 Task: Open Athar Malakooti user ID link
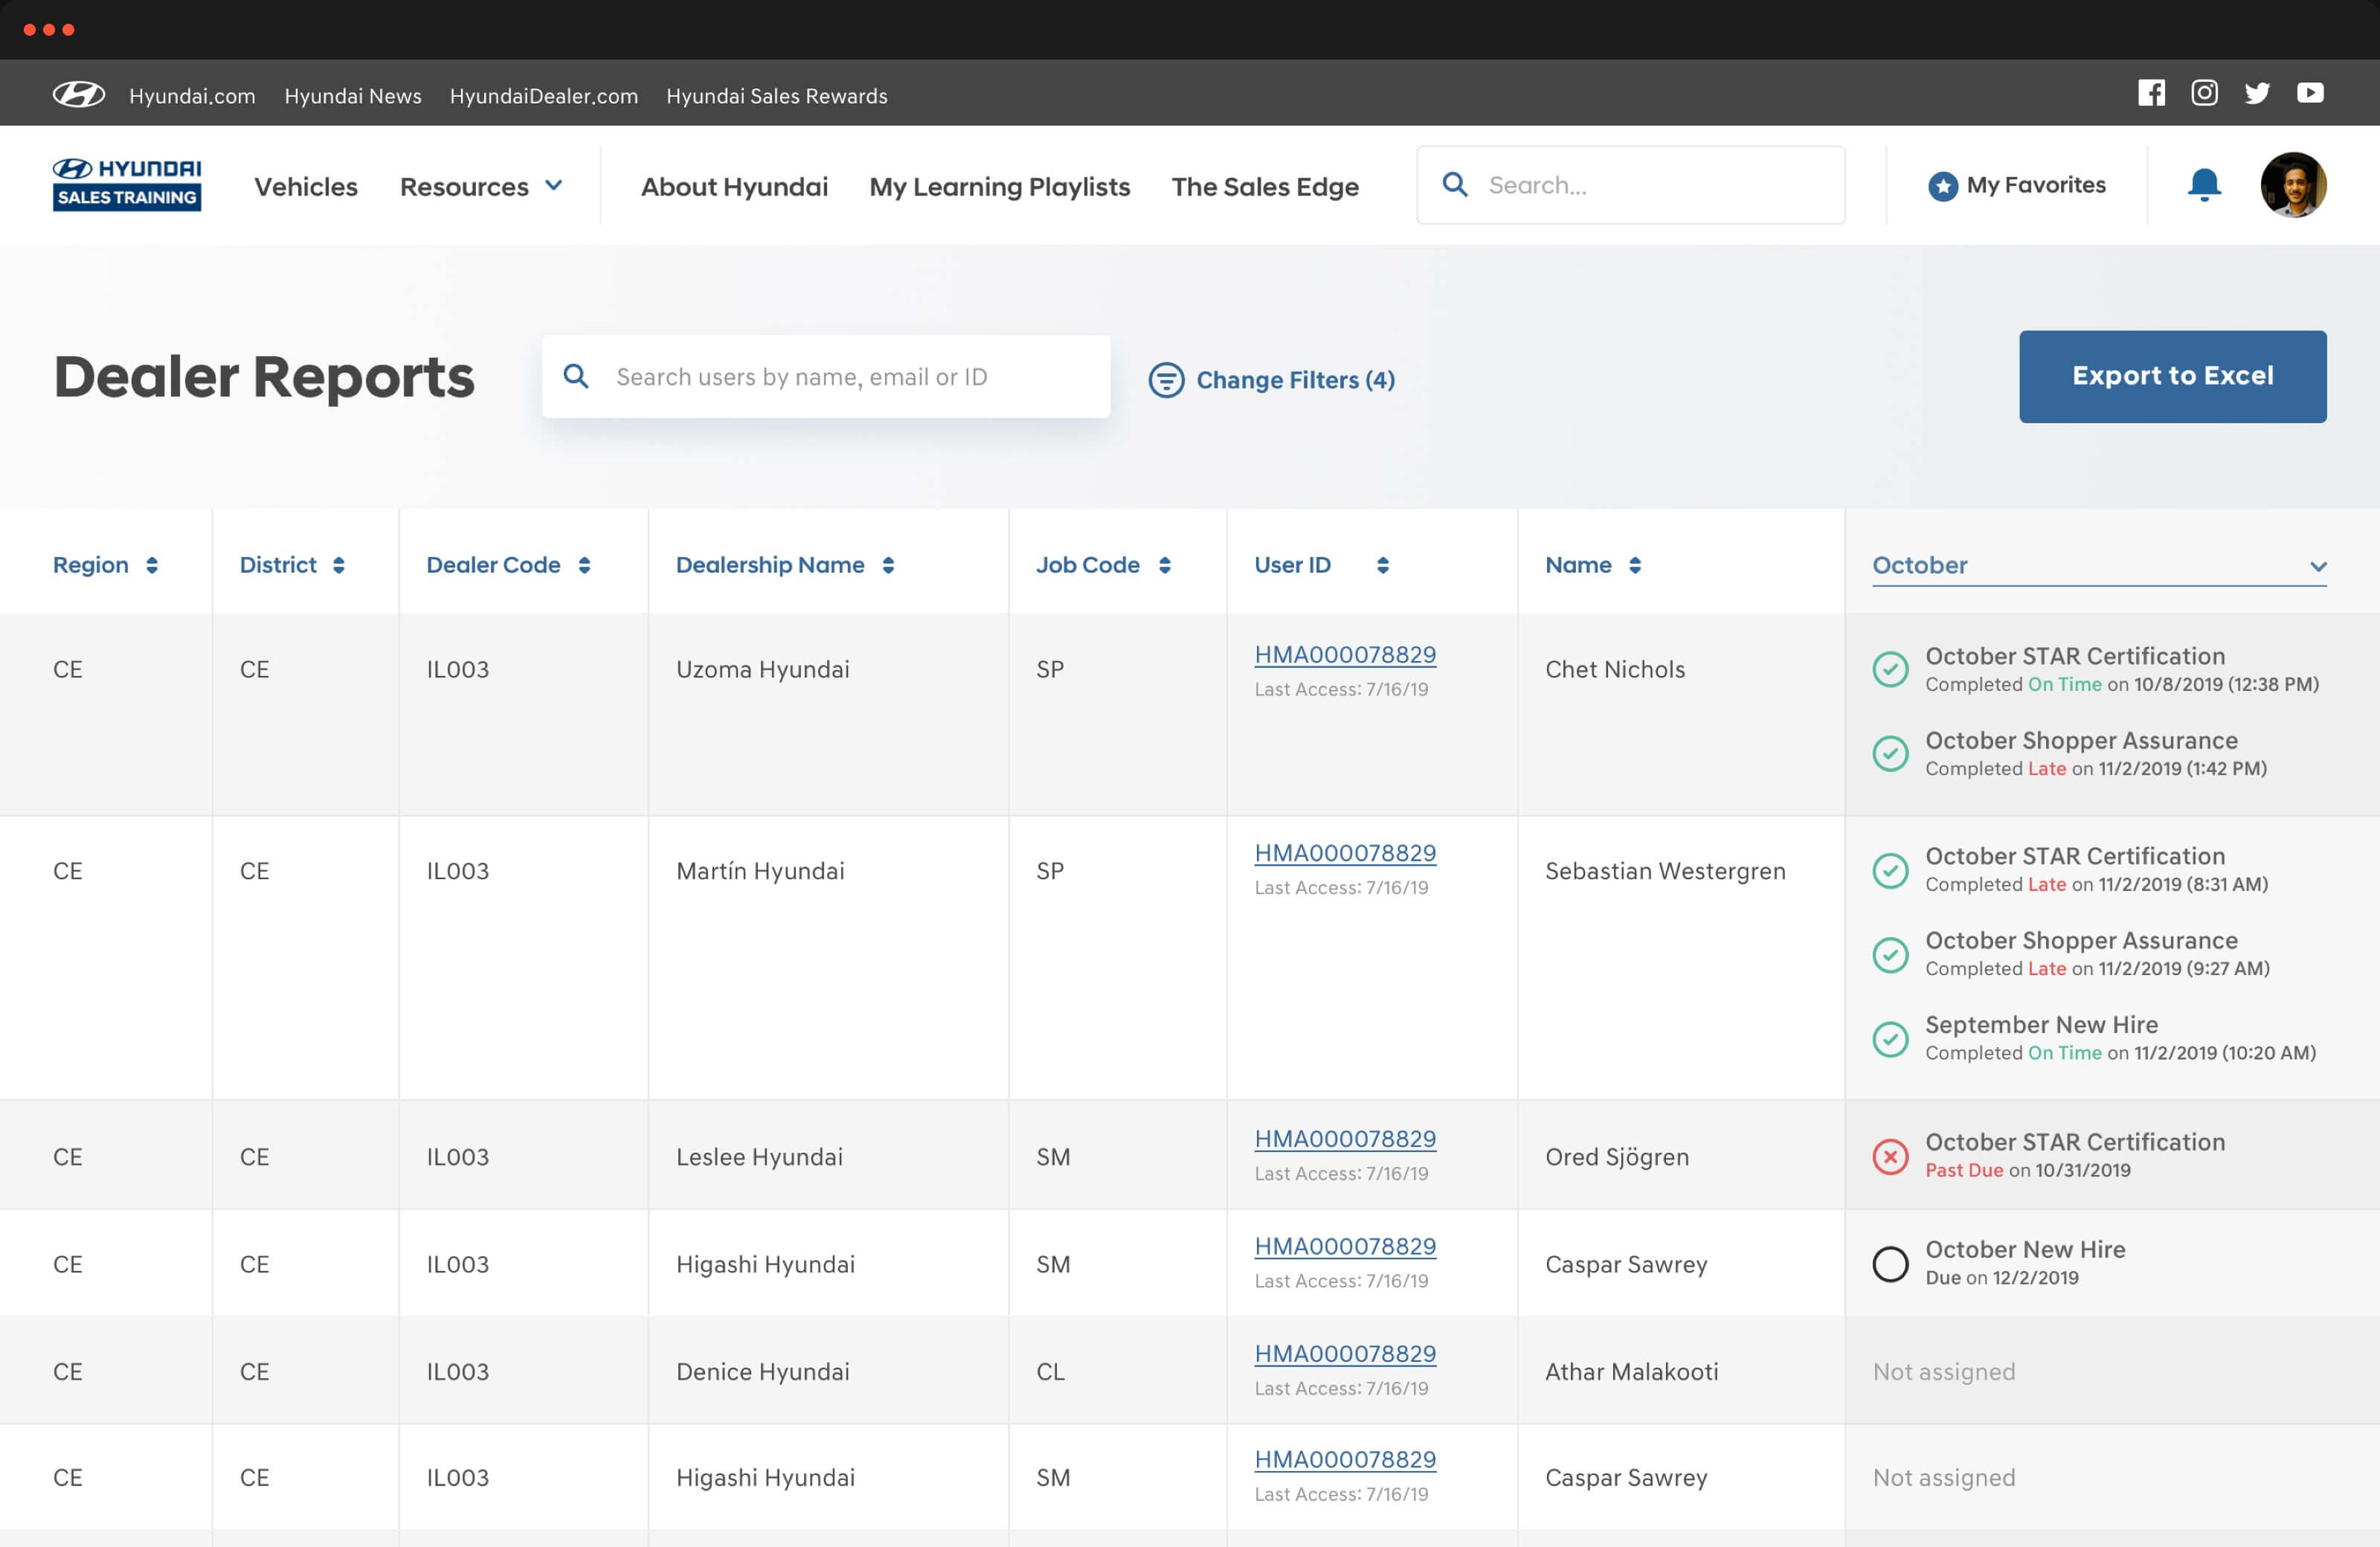(x=1345, y=1354)
